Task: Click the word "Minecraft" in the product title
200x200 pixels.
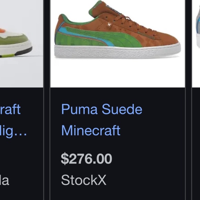Action: (91, 130)
